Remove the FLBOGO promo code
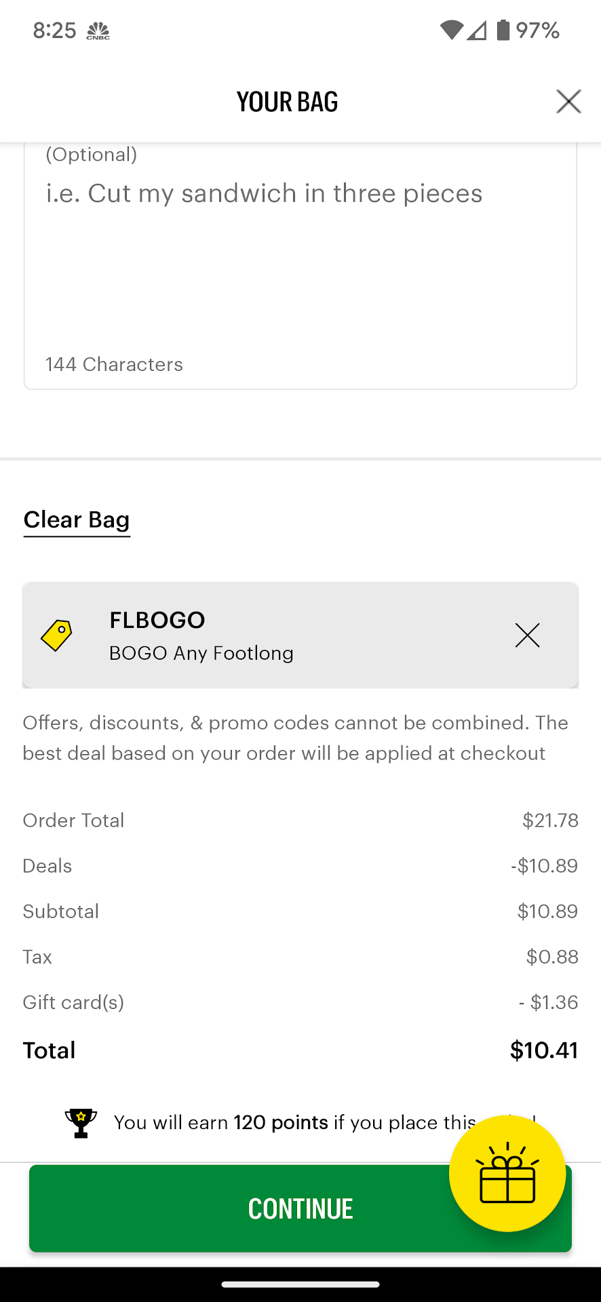 click(x=527, y=635)
